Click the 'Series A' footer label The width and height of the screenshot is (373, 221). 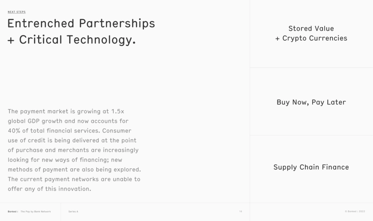[x=73, y=212]
